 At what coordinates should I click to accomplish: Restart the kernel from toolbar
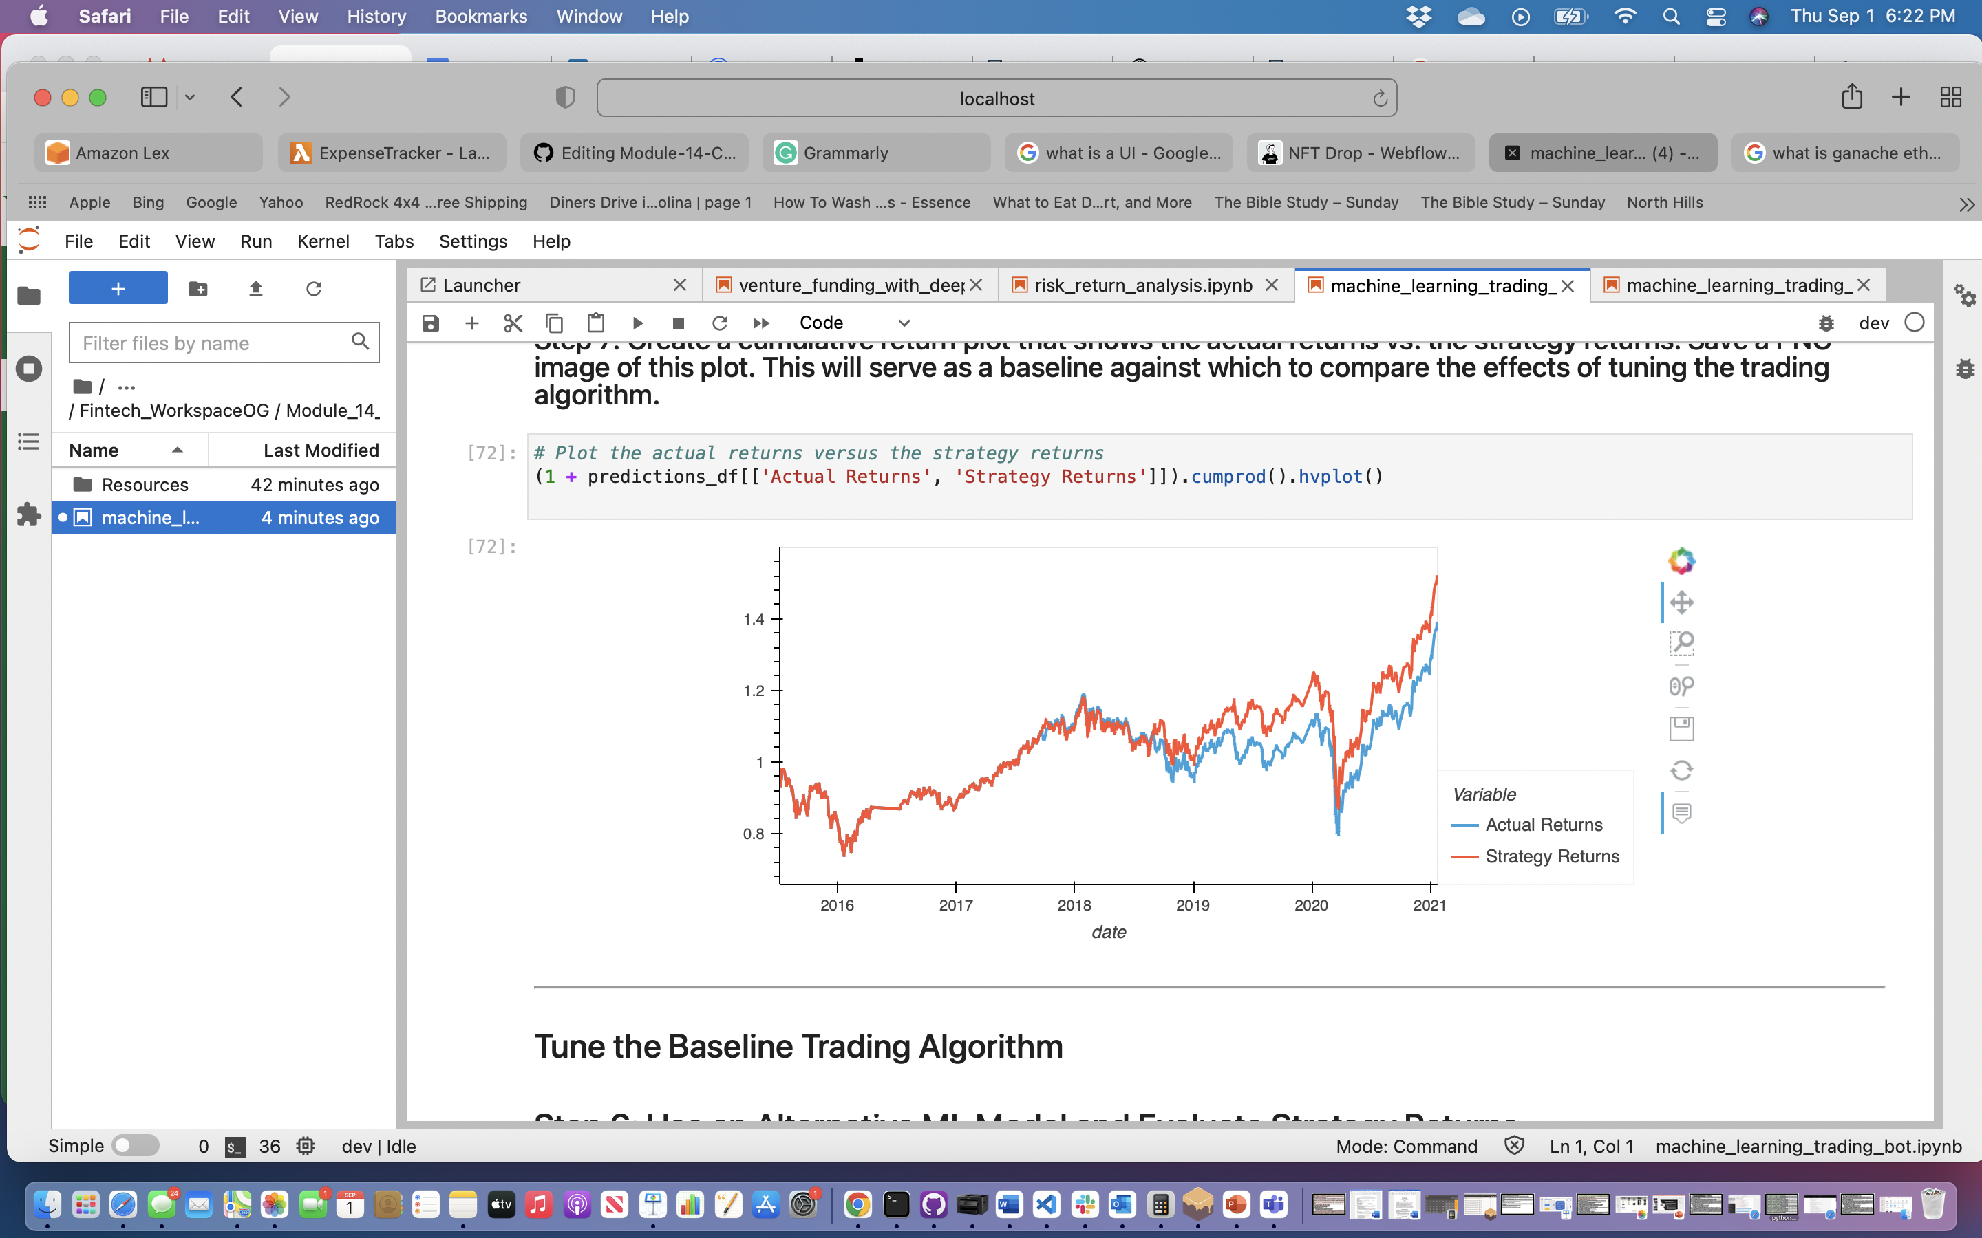tap(719, 323)
